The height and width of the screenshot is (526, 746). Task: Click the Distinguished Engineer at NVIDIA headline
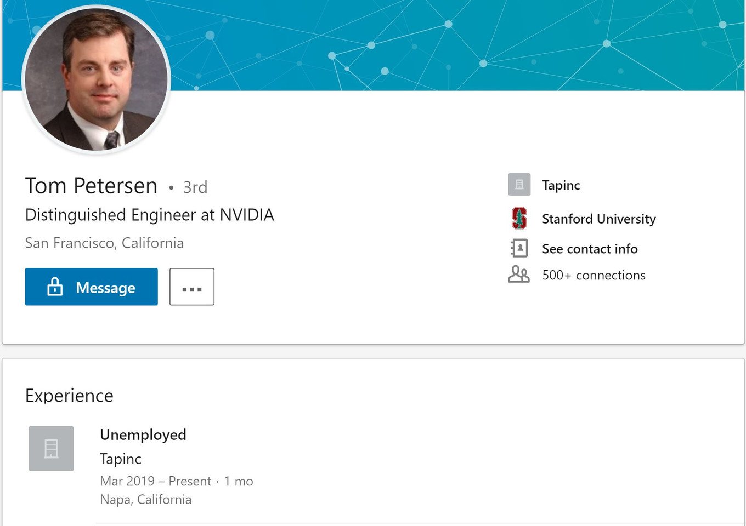[149, 215]
